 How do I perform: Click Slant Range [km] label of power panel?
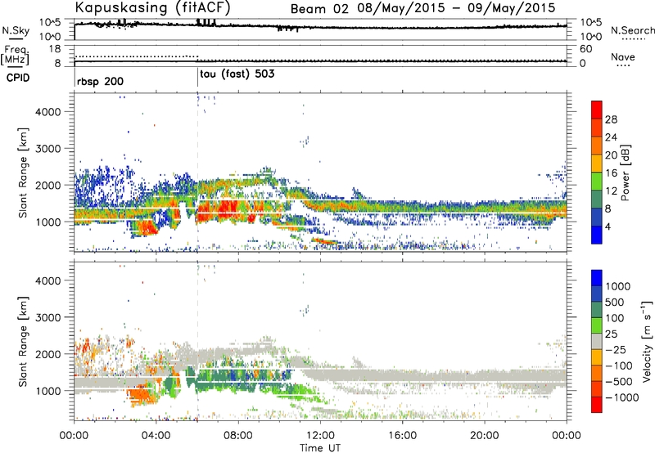tap(23, 173)
